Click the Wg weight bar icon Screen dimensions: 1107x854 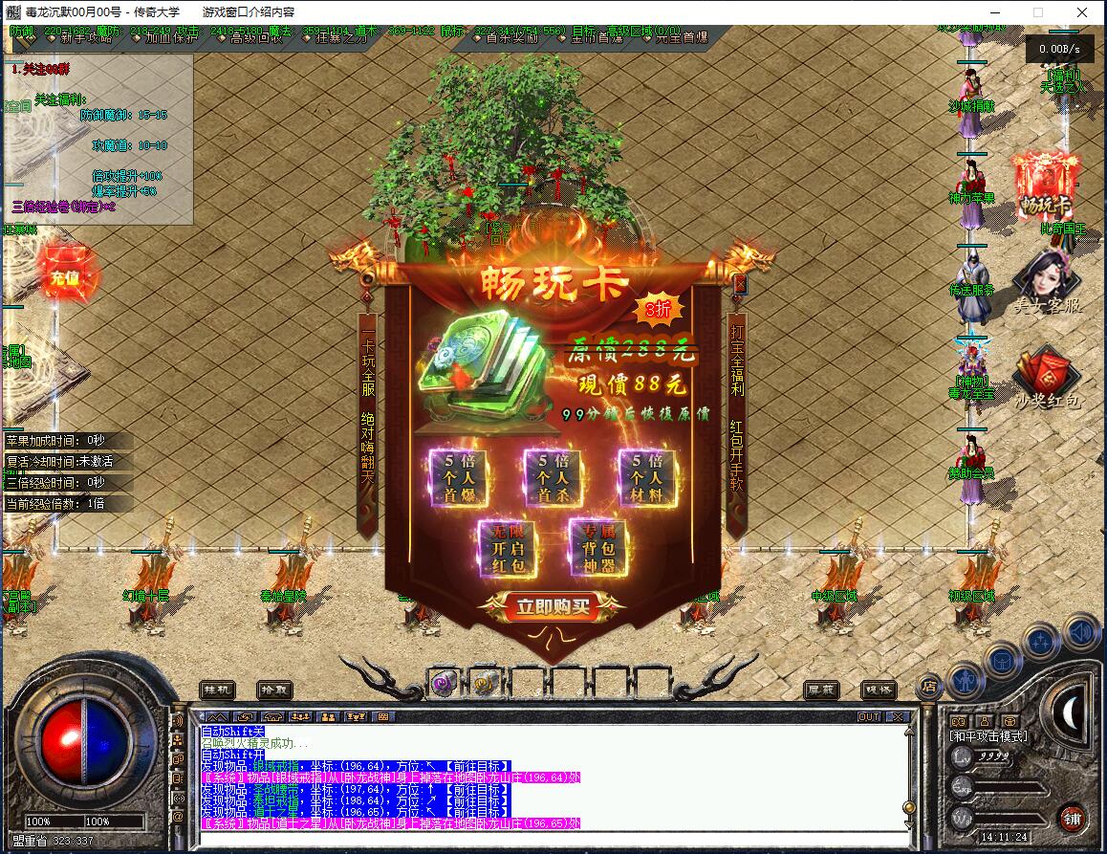pos(962,817)
